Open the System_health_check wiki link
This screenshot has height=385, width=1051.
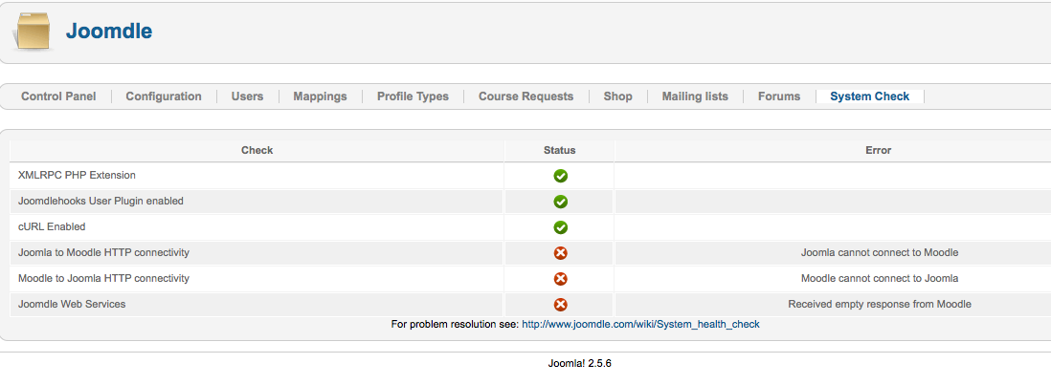639,325
